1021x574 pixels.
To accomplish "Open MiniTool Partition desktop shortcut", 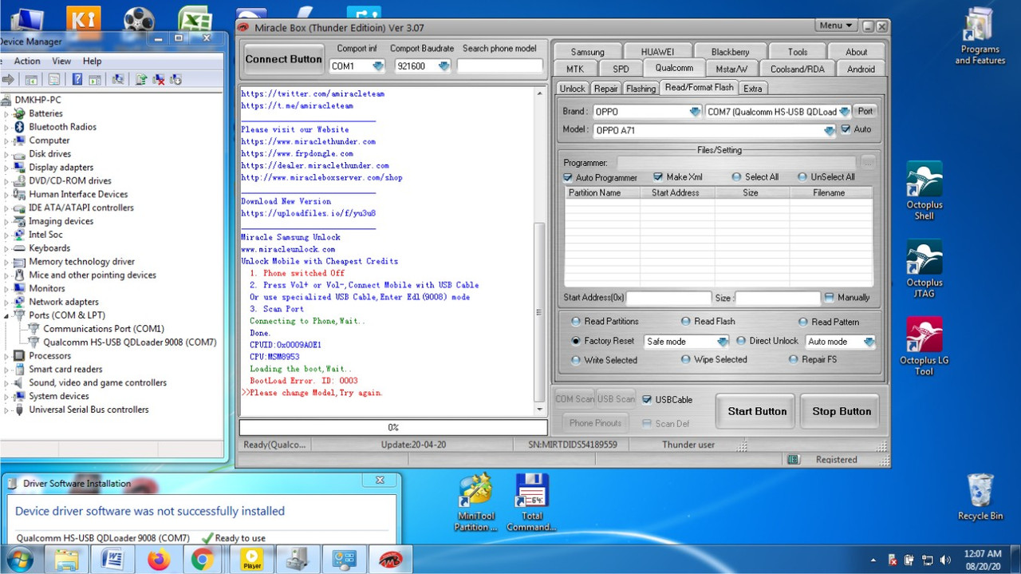I will [x=475, y=502].
